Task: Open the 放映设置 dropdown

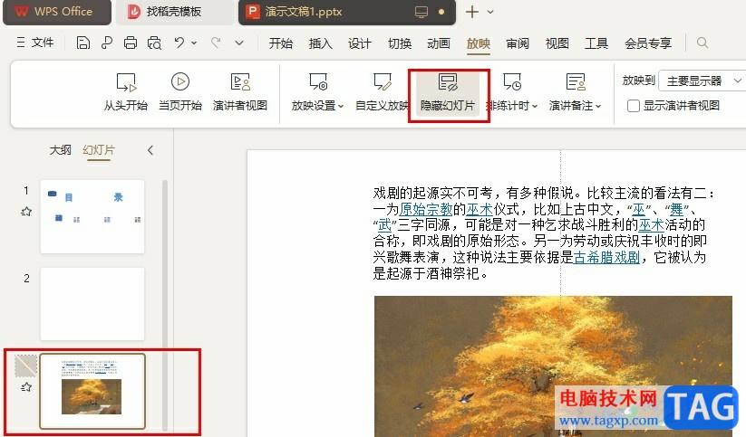Action: pyautogui.click(x=317, y=92)
